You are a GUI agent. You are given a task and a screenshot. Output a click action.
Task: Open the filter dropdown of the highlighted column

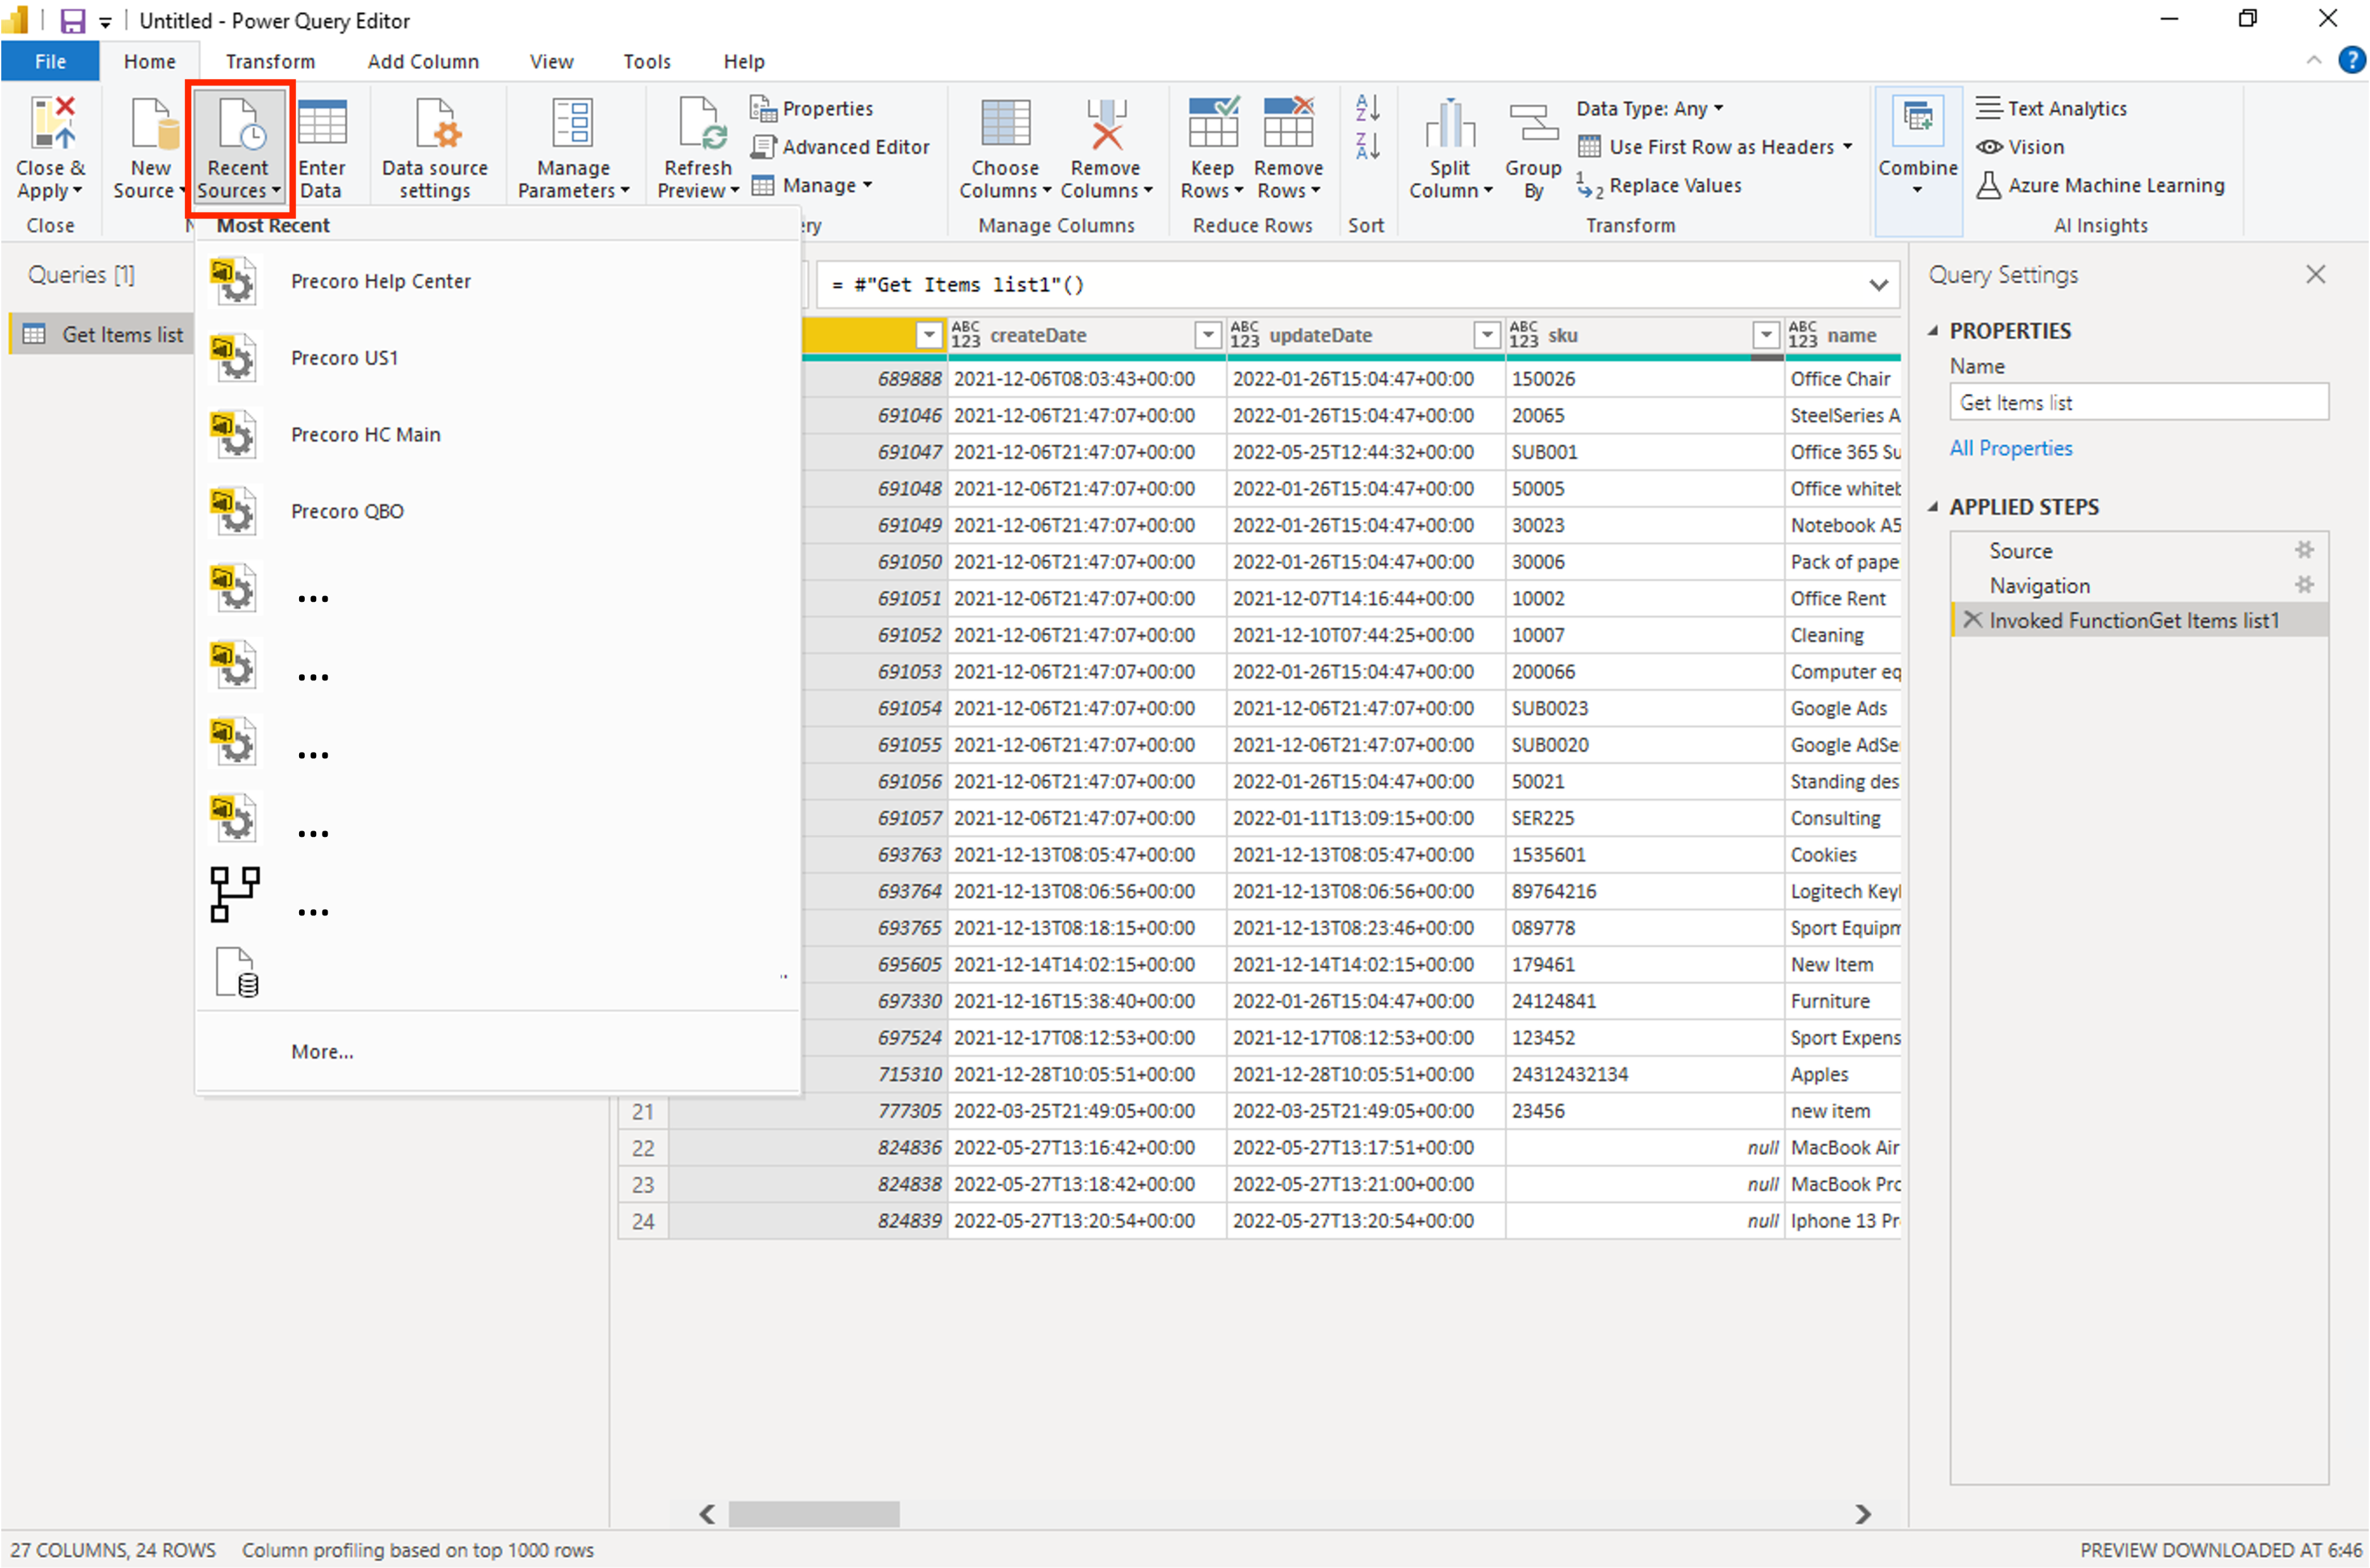point(929,335)
